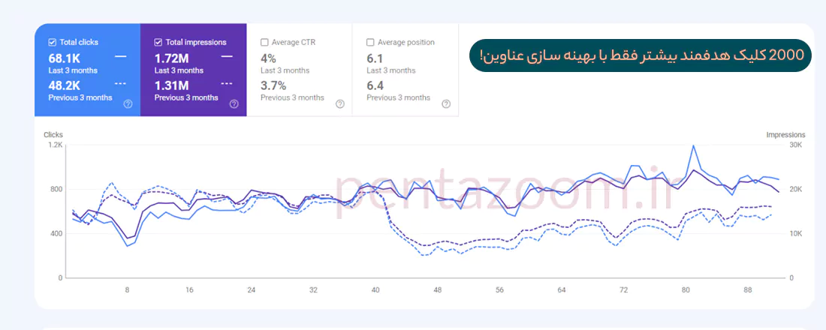Click dashed line legend icon beside 1.31M
826x330 pixels.
[x=227, y=84]
